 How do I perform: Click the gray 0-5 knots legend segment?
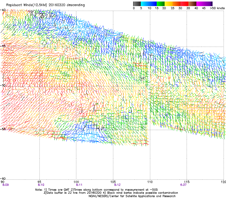point(137,4)
